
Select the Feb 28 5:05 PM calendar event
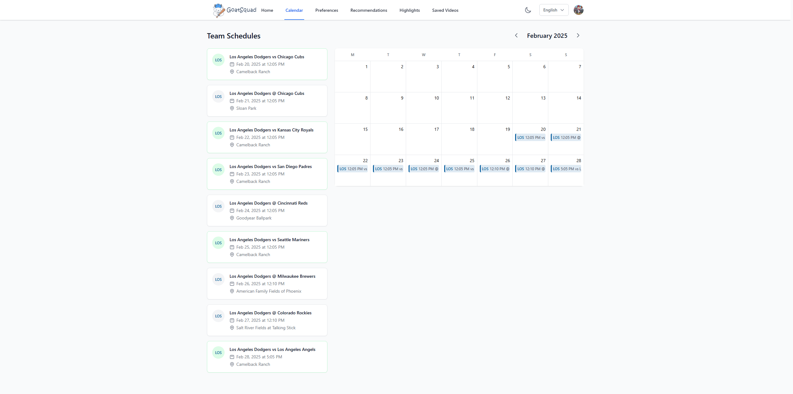pos(566,169)
